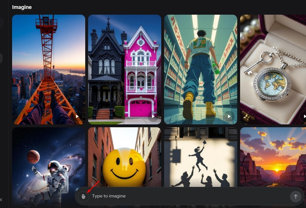Collapse the sidebar with double chevron

tap(1, 200)
